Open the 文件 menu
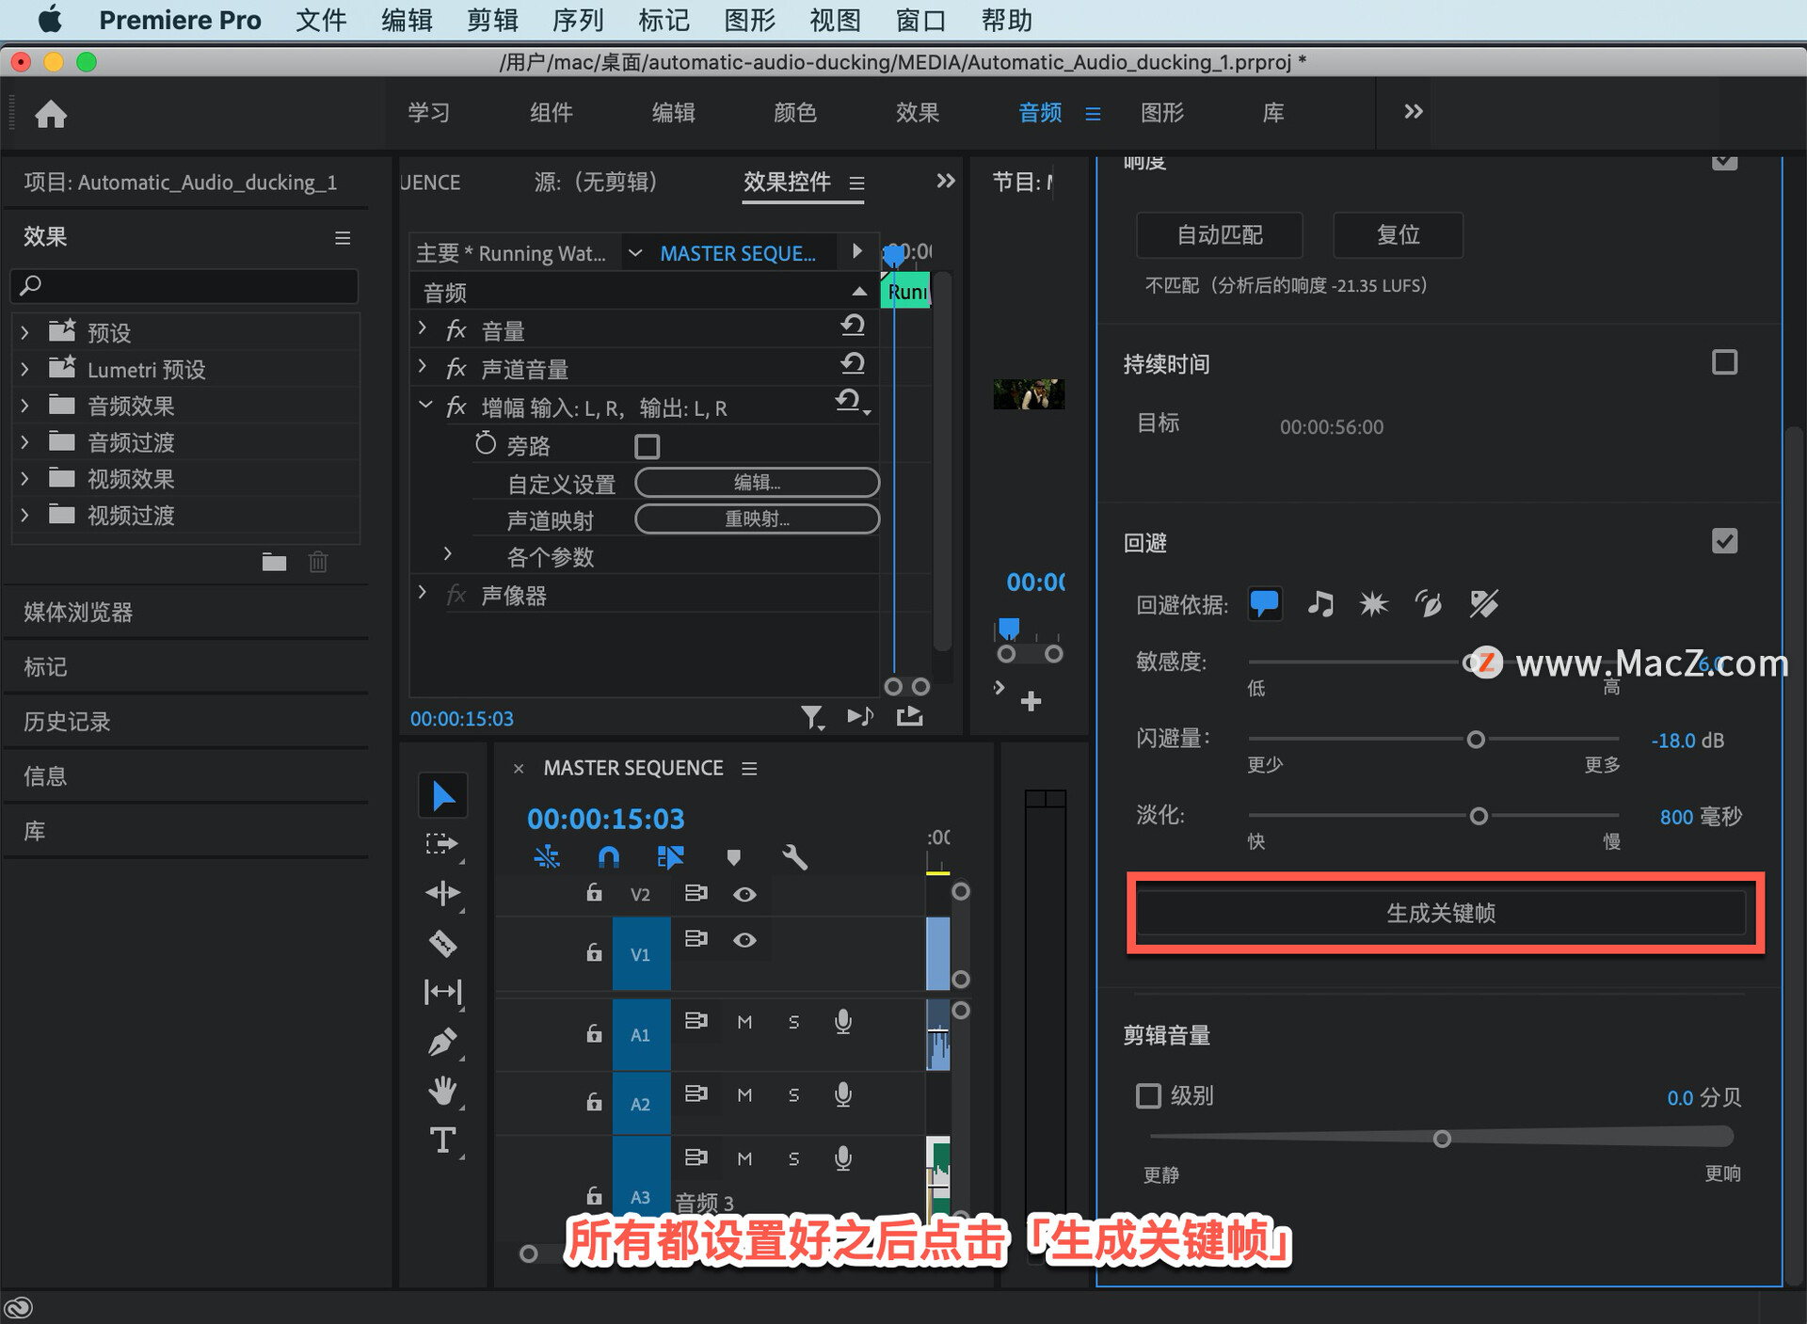Screen dimensions: 1807x1324 click(x=321, y=20)
